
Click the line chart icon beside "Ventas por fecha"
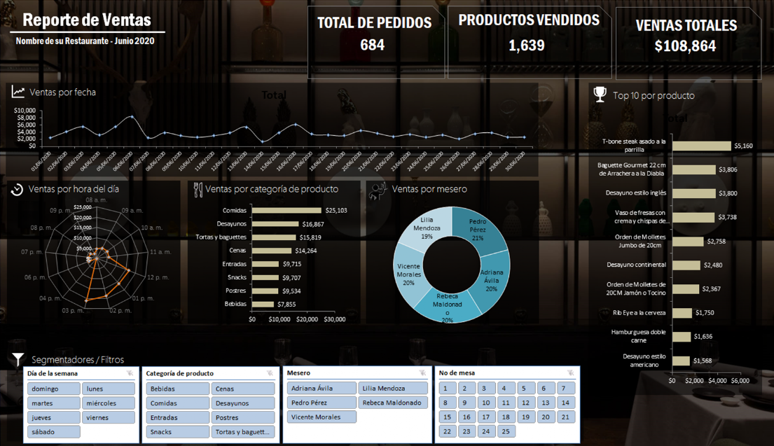pos(18,91)
